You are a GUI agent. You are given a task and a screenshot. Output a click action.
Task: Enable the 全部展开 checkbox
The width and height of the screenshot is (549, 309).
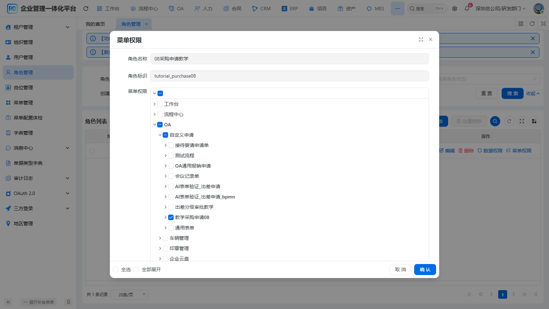point(136,270)
